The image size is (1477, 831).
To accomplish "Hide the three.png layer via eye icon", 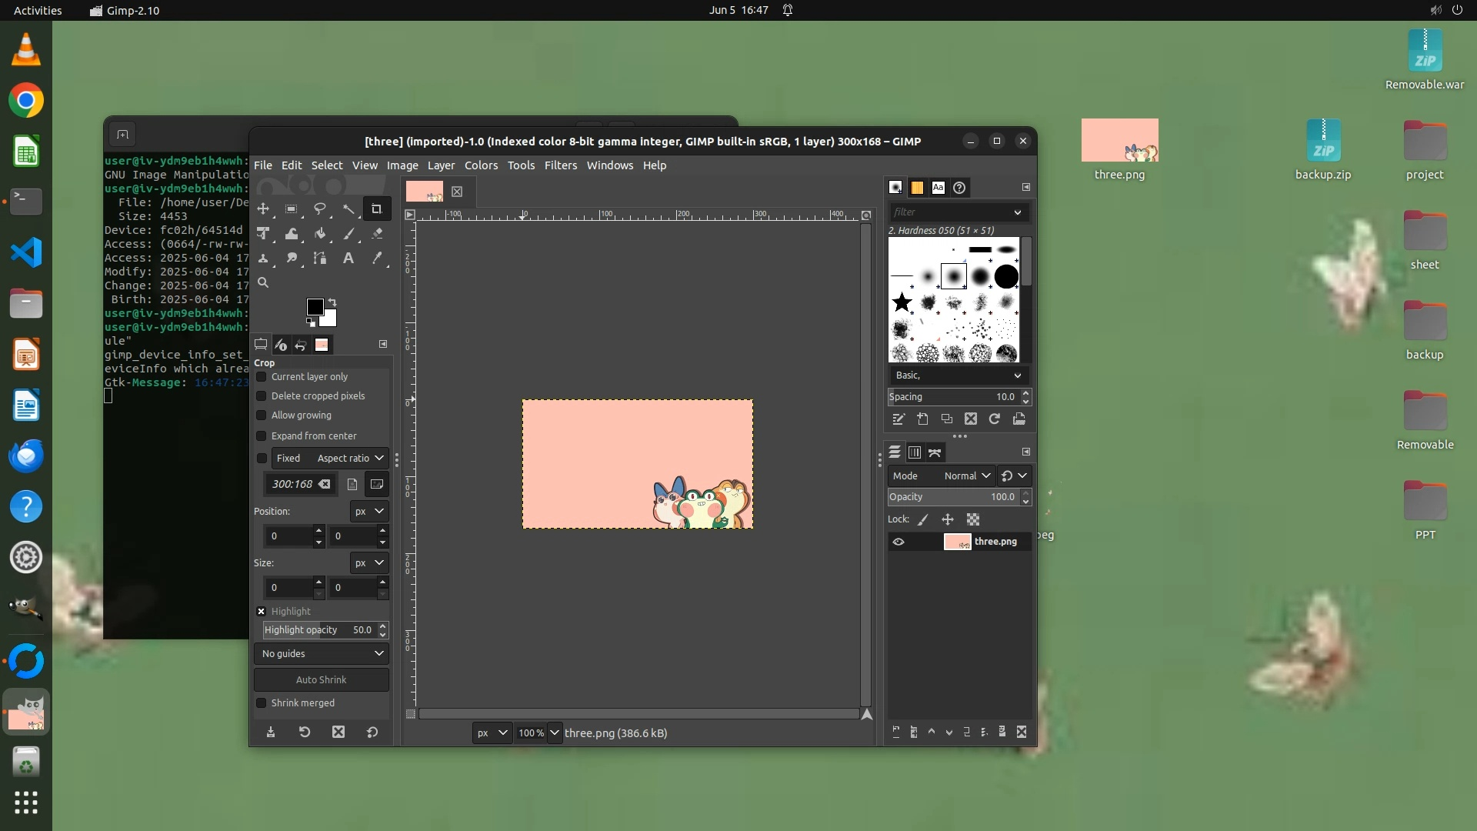I will click(898, 542).
